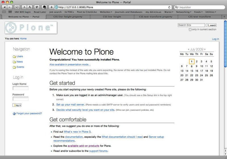Click the News folder icon
This screenshot has width=227, height=159.
tap(14, 62)
